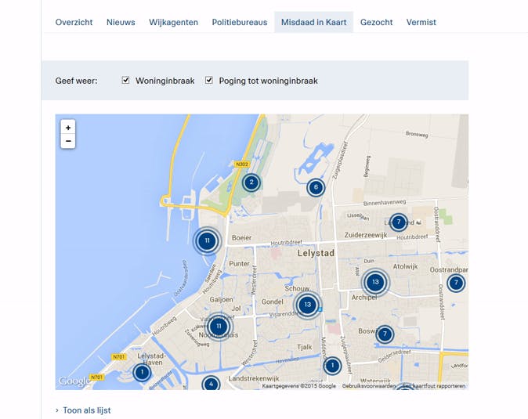
Task: Click cluster marker 11 near Jol
Action: point(219,326)
